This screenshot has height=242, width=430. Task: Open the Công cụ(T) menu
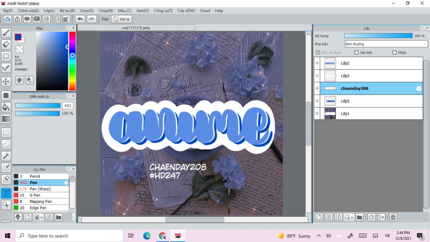point(163,11)
